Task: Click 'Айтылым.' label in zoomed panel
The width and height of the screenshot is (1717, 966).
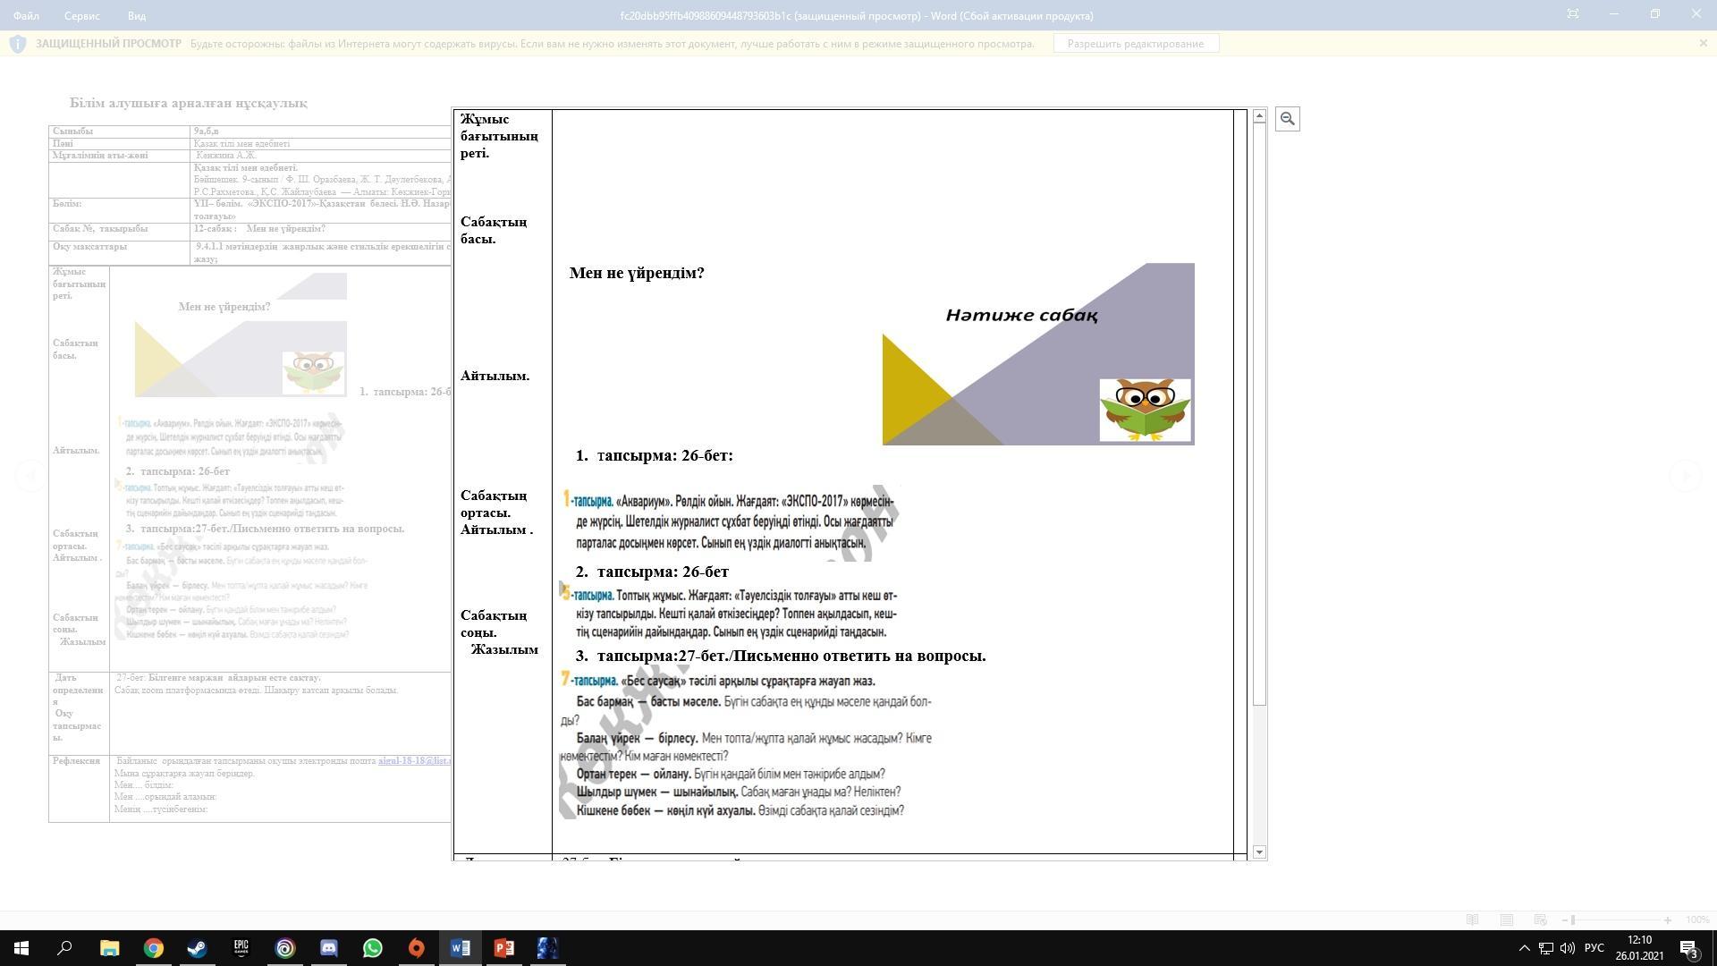Action: (x=495, y=376)
